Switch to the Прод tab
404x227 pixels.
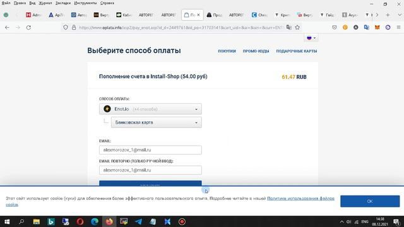215,15
